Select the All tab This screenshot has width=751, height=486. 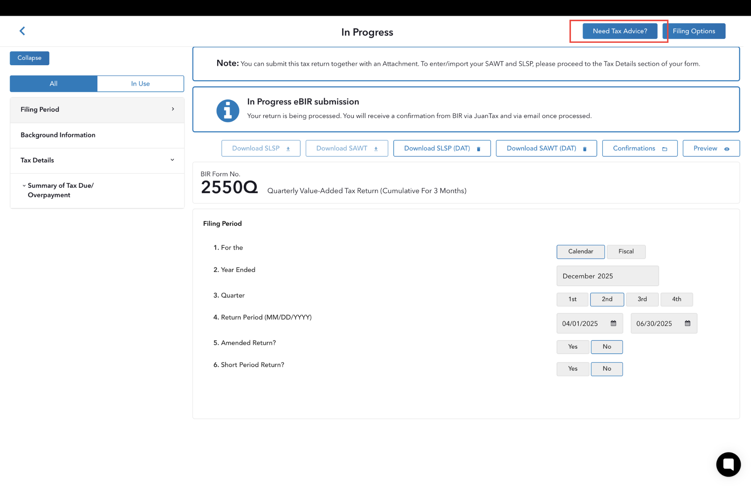[x=54, y=84]
